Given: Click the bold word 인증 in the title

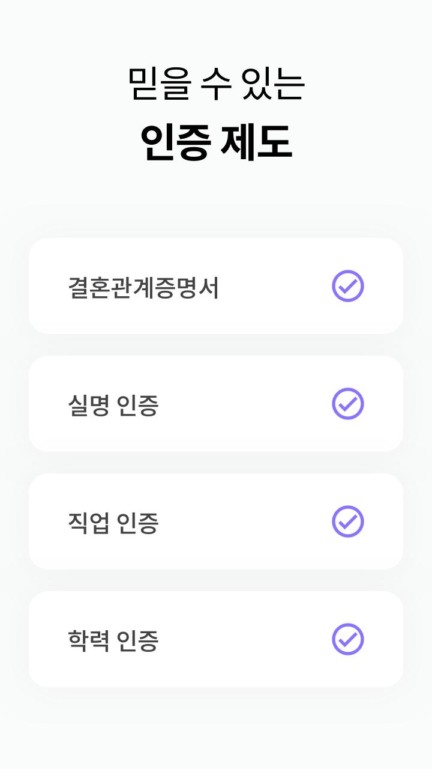Looking at the screenshot, I should point(175,143).
